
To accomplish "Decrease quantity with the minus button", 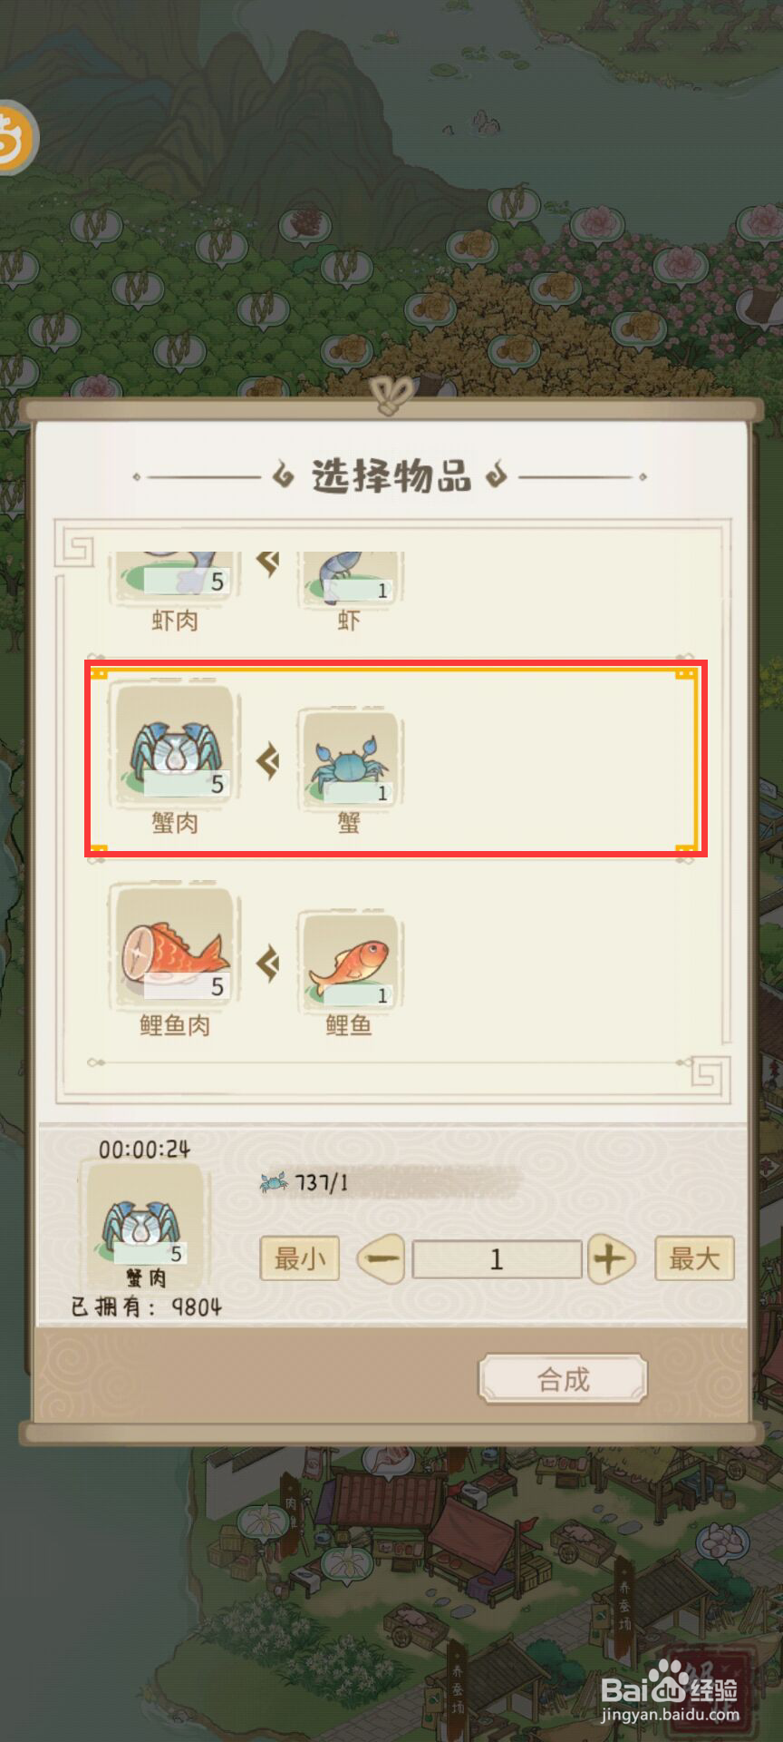I will click(x=382, y=1259).
